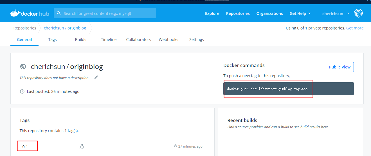
Task: Open the cherichsun account dropdown
Action: (x=336, y=13)
